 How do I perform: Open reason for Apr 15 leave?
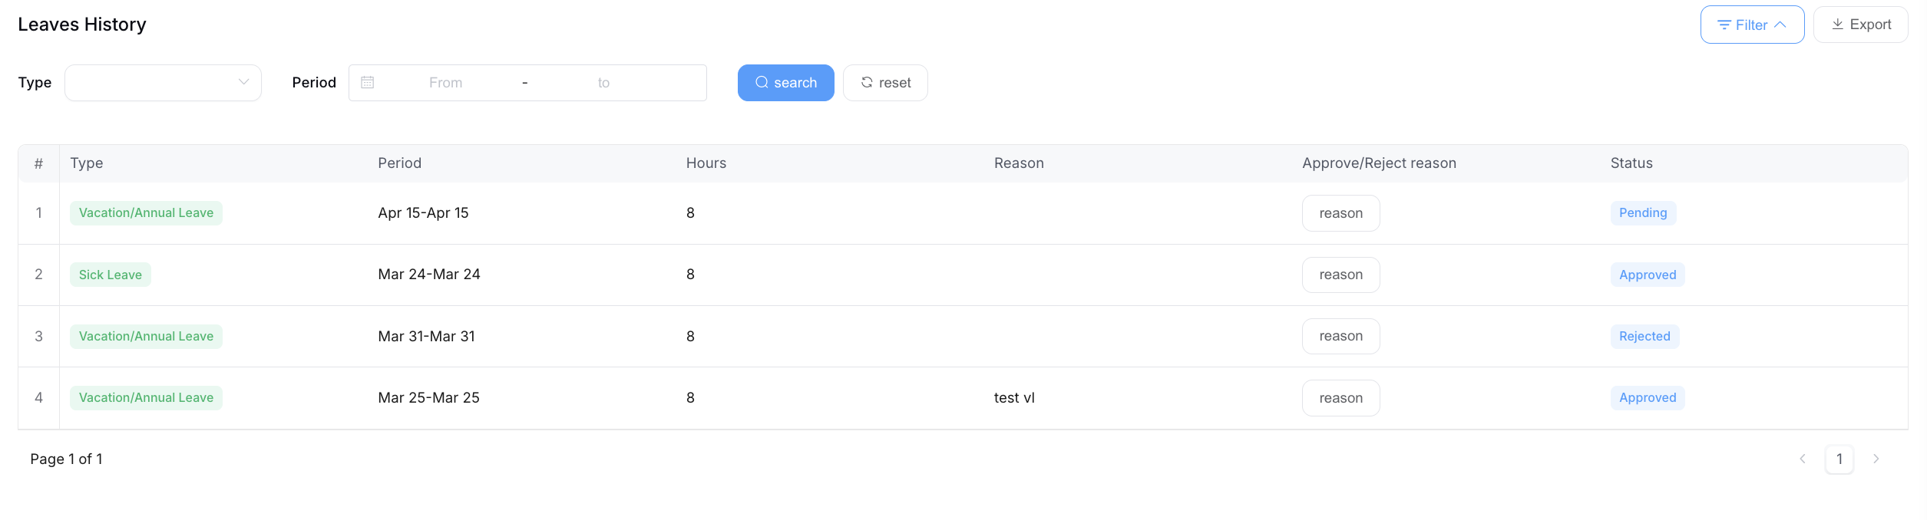[1340, 213]
